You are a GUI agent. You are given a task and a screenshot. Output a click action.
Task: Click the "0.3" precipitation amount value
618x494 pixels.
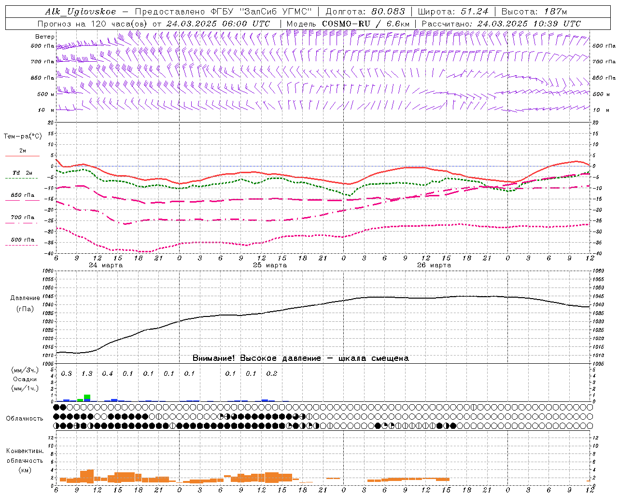tap(66, 374)
